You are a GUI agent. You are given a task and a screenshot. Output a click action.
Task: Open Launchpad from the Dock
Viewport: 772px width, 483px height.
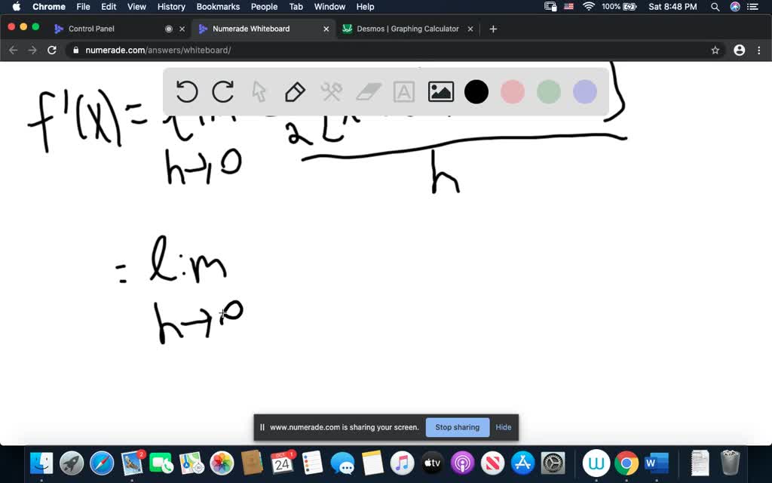(x=72, y=463)
